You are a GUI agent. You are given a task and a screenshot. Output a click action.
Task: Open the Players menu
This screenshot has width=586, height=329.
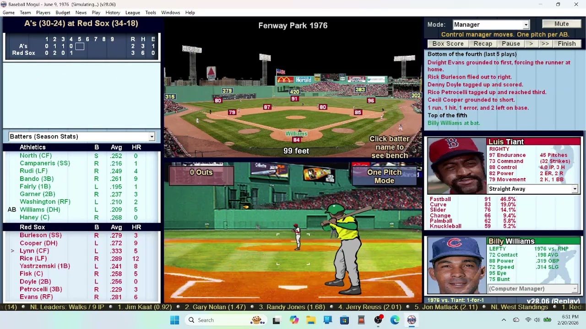click(x=43, y=13)
